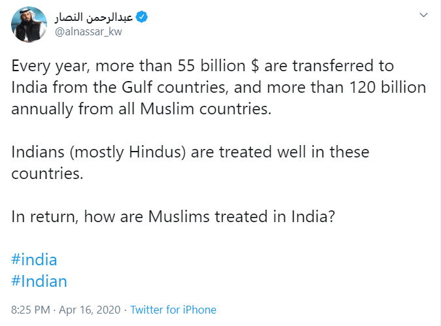The image size is (441, 326).
Task: Open the Twitter for iPhone source link
Action: pos(173,310)
